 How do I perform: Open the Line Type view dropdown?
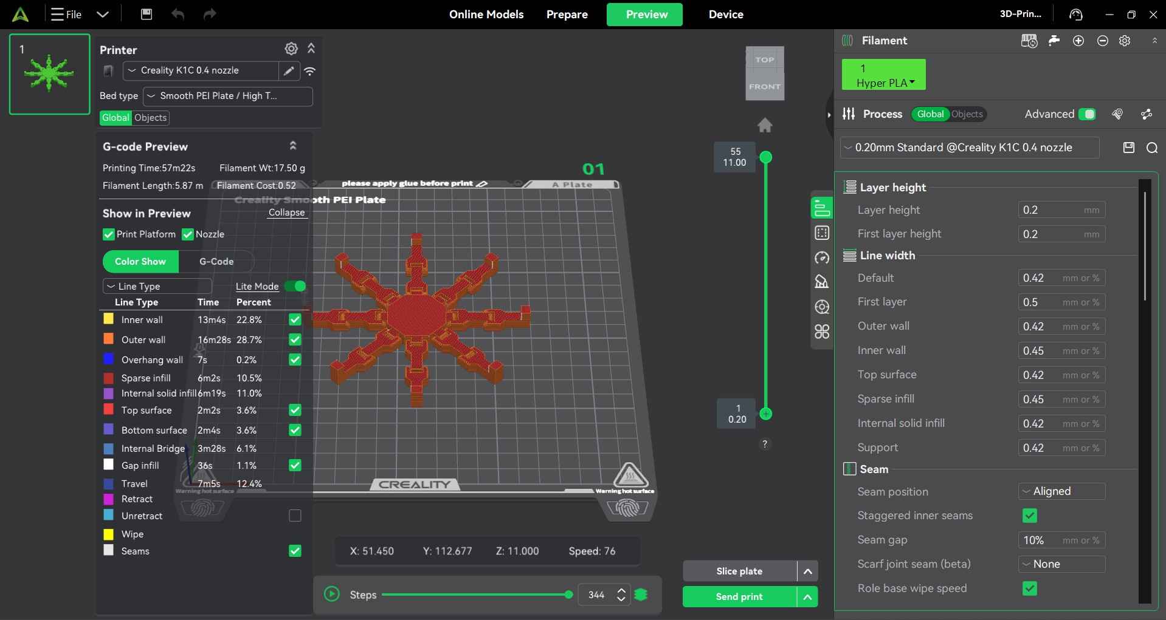[157, 286]
